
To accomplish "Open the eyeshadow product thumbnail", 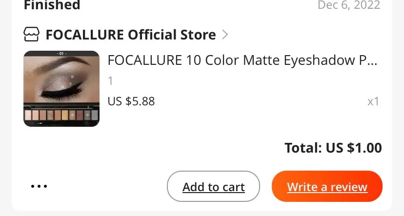I will pyautogui.click(x=61, y=89).
